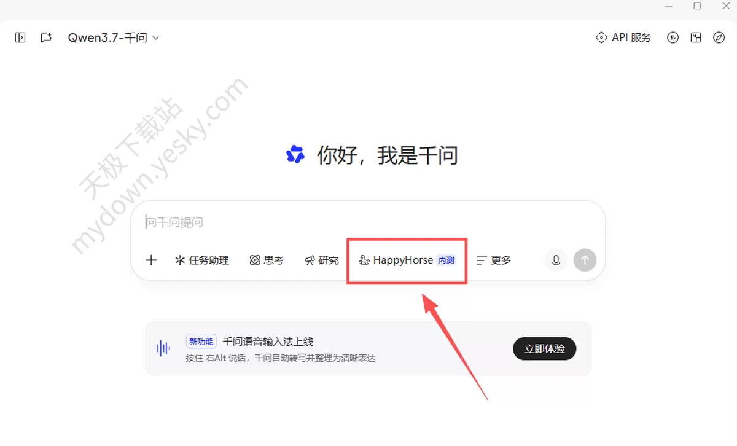Open the compass discover icon
This screenshot has width=737, height=446.
click(x=719, y=37)
